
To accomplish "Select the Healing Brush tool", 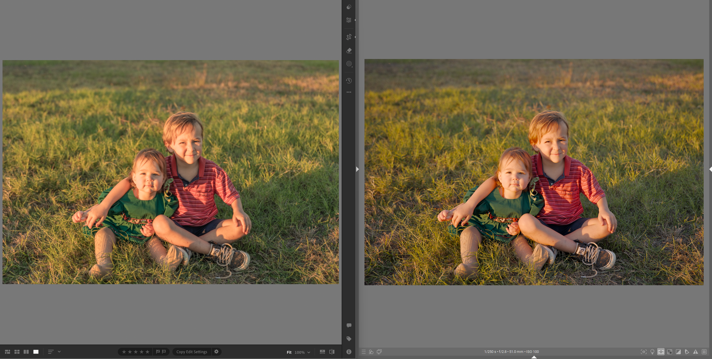I will (x=349, y=51).
